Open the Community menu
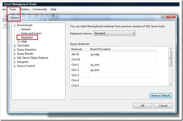 coord(40,9)
